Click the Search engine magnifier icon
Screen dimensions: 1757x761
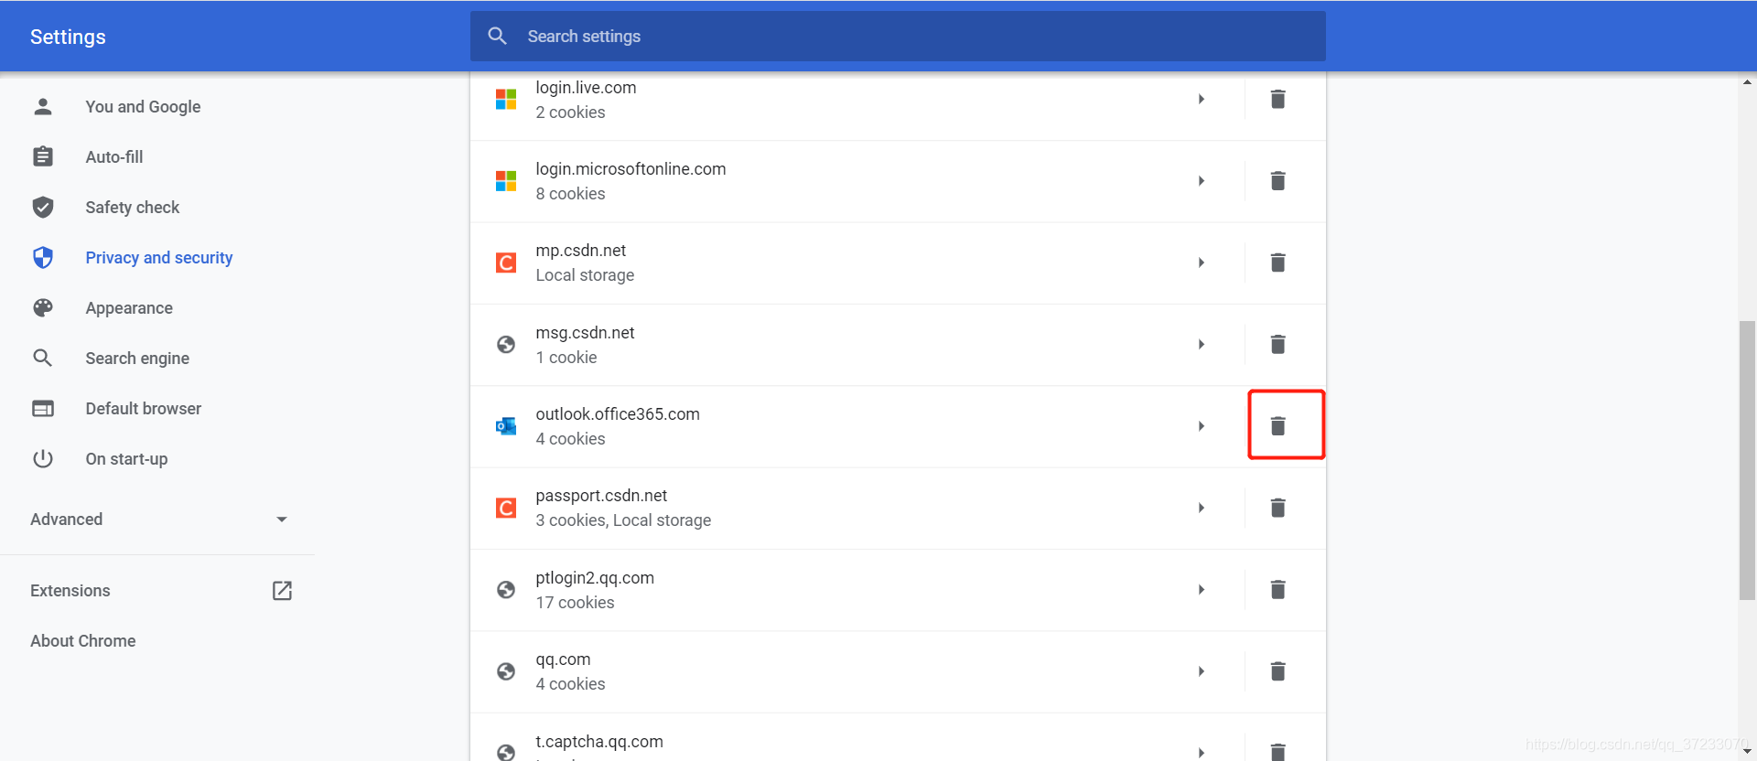click(x=43, y=358)
